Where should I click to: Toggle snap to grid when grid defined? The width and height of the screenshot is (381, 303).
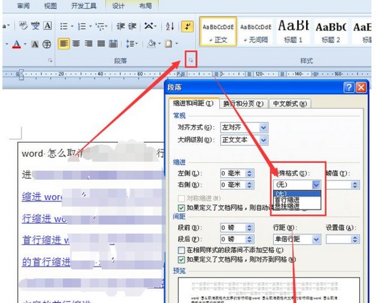click(182, 260)
